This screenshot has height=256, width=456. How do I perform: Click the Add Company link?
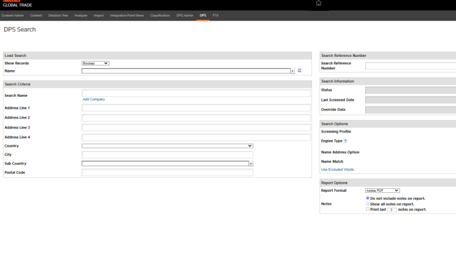(93, 99)
